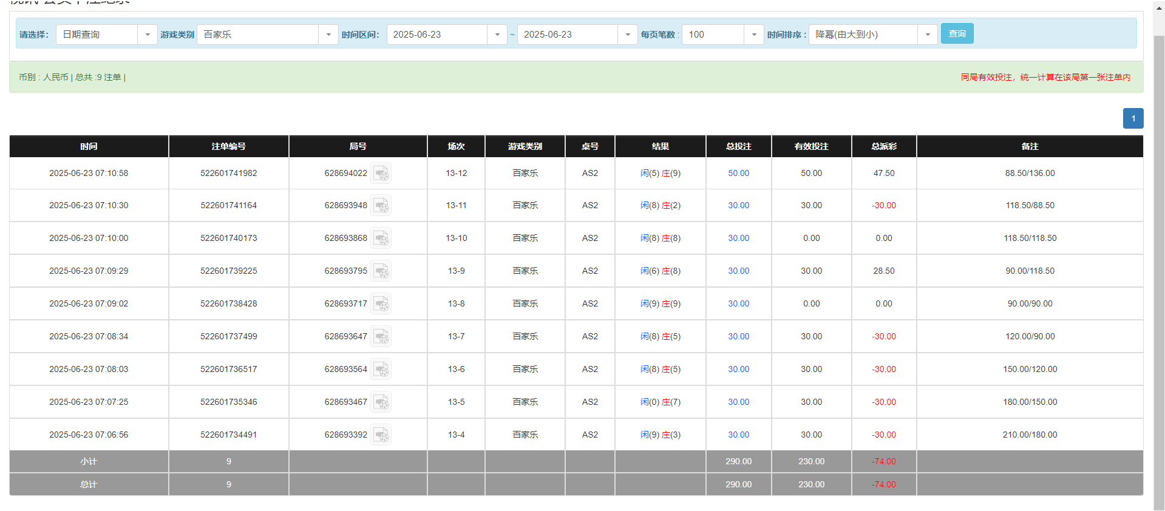Open the 百家乐 game type dropdown
Screen dimensions: 1165x511
point(267,35)
